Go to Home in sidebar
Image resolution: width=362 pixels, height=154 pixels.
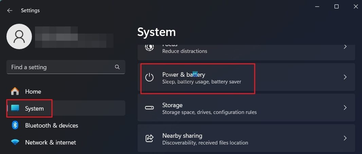click(x=33, y=91)
